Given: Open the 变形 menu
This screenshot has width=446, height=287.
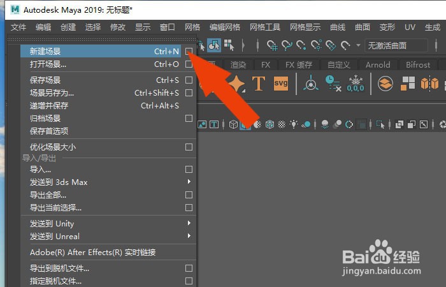Looking at the screenshot, I should point(387,27).
